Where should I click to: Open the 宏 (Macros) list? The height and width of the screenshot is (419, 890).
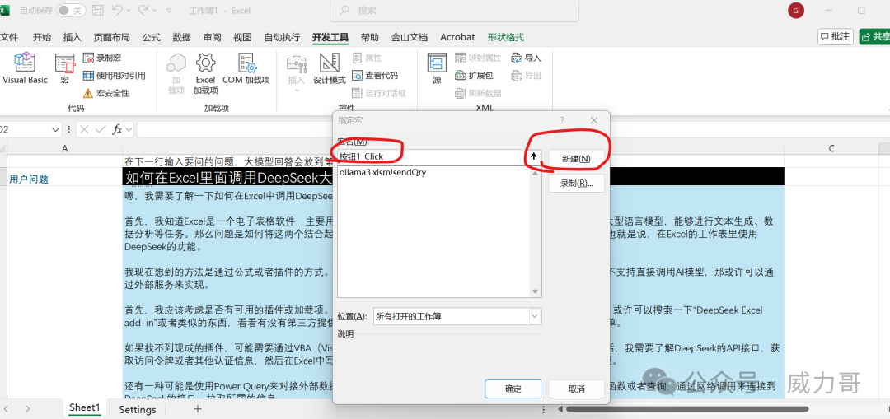click(x=65, y=68)
